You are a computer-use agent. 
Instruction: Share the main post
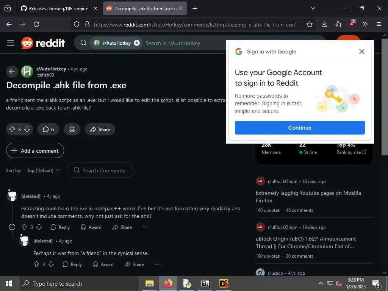click(100, 130)
